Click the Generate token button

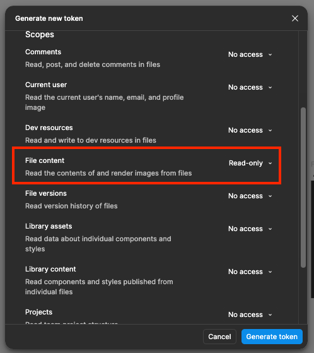(272, 337)
